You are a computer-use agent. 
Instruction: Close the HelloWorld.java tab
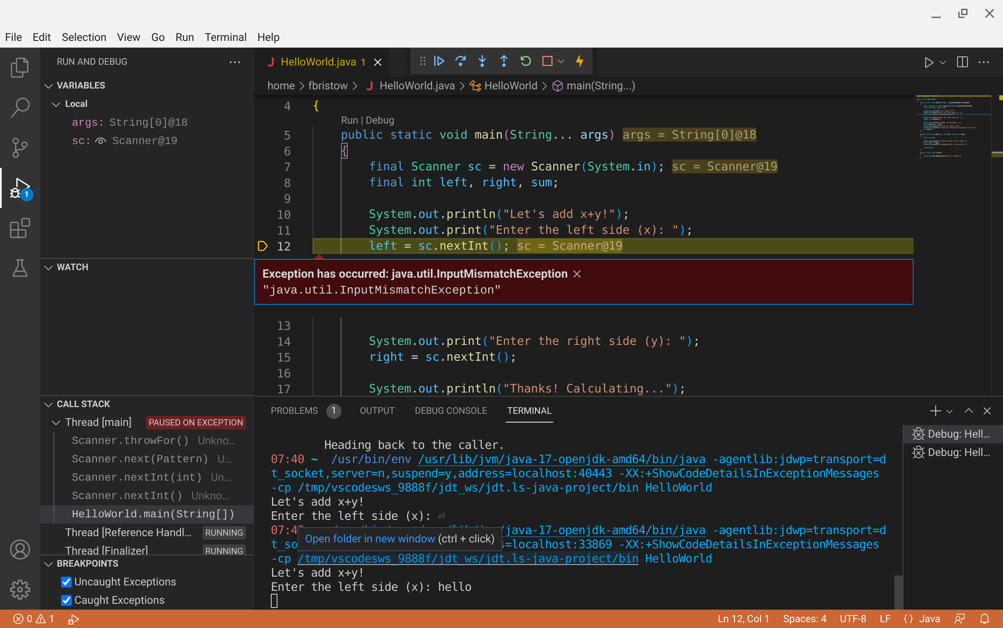tap(378, 62)
